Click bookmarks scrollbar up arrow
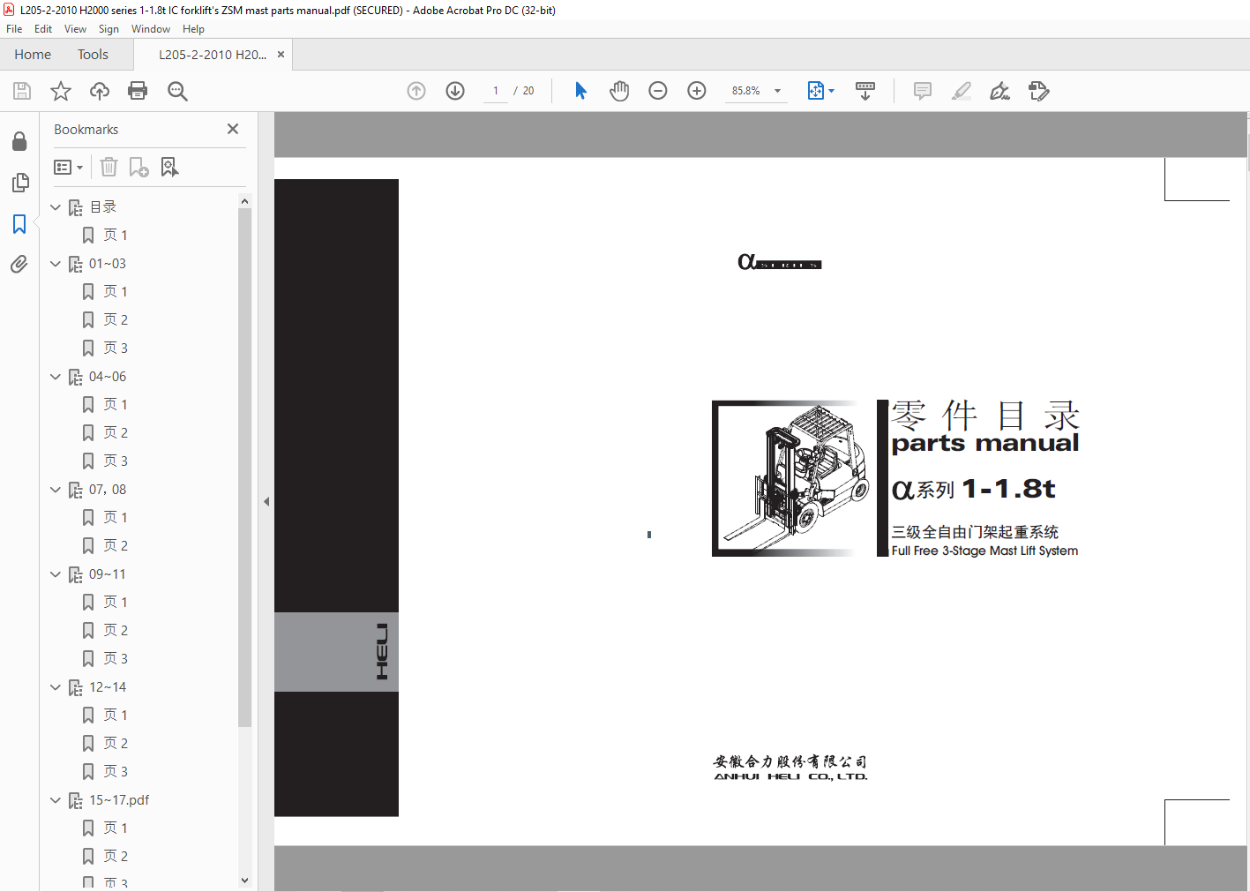Viewport: 1250px width, 892px height. click(244, 201)
